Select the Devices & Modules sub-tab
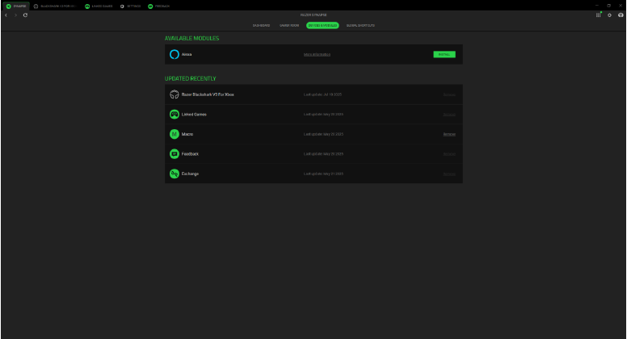Screen dimensions: 627x339 (322, 26)
